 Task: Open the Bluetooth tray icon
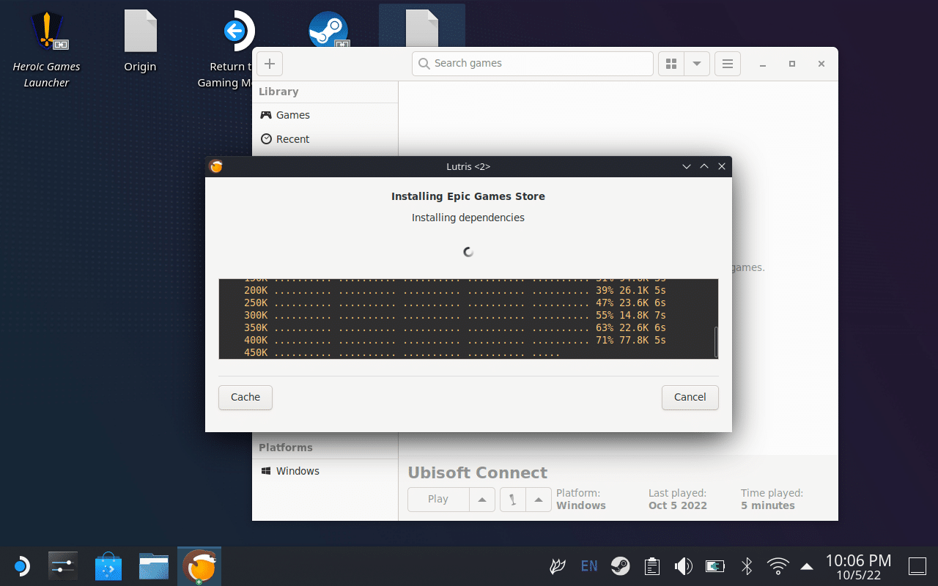click(747, 566)
